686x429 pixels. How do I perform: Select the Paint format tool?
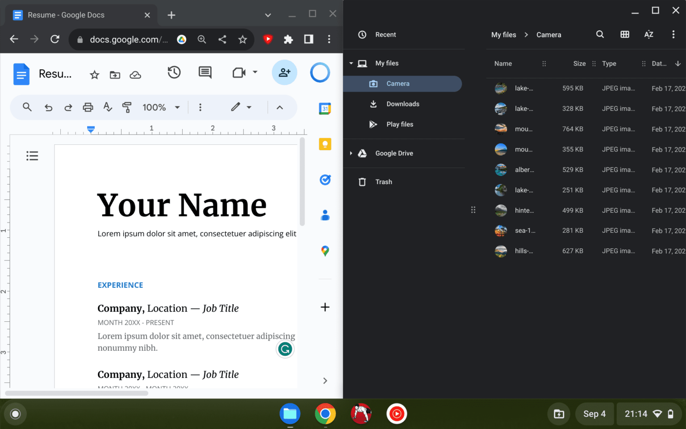point(127,107)
